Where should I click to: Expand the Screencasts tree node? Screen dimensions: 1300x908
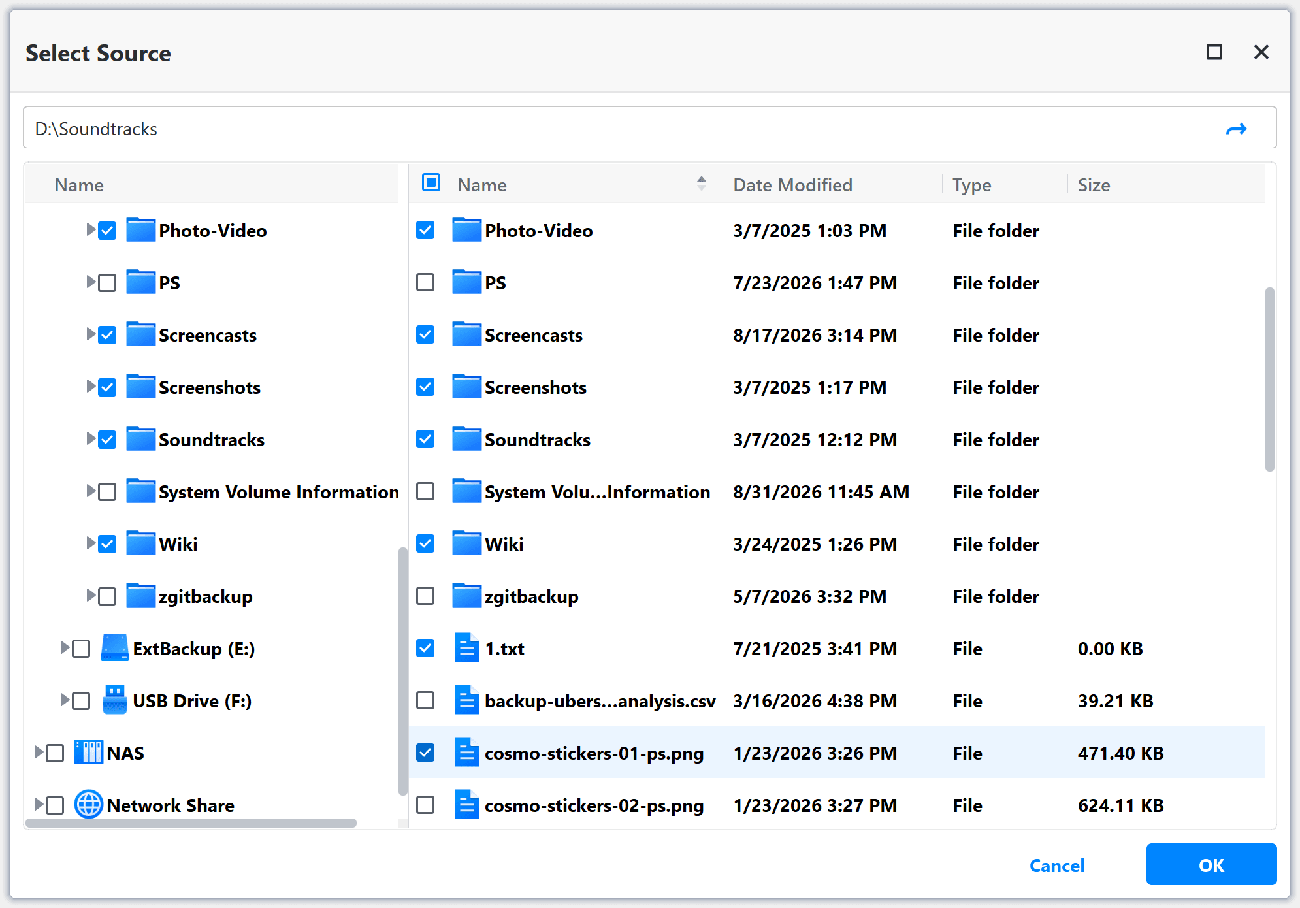tap(91, 334)
